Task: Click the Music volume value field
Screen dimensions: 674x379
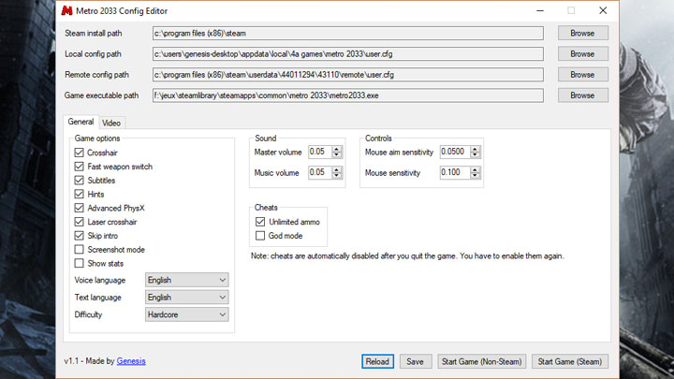Action: 320,172
